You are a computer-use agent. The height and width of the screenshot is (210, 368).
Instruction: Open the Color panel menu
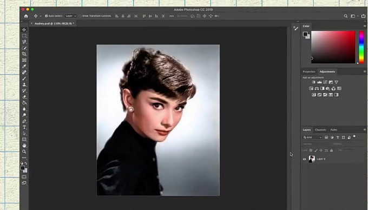365,26
